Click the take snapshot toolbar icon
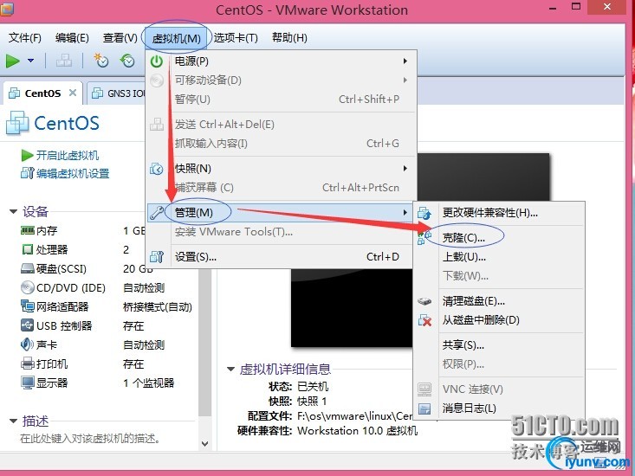Image resolution: width=635 pixels, height=476 pixels. pyautogui.click(x=100, y=61)
